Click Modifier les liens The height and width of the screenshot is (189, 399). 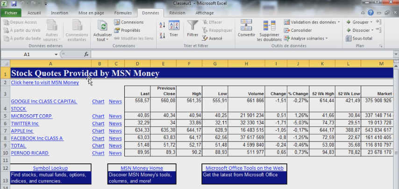tap(134, 39)
